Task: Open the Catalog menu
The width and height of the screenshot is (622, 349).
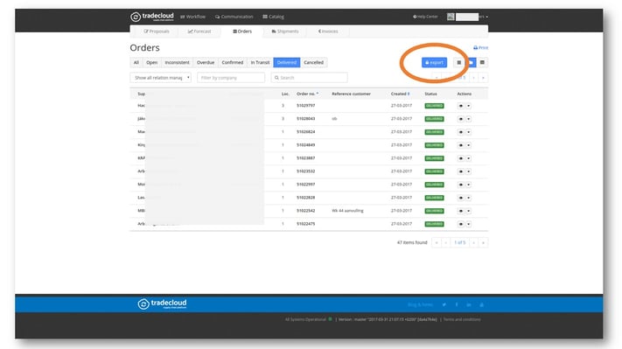Action: pyautogui.click(x=273, y=17)
